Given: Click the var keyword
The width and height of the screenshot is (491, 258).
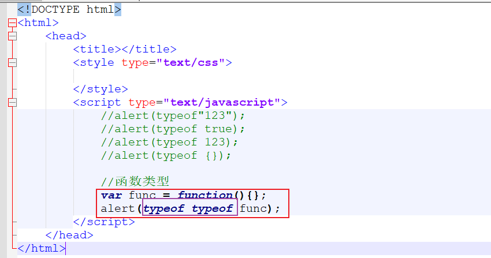Looking at the screenshot, I should coord(111,196).
